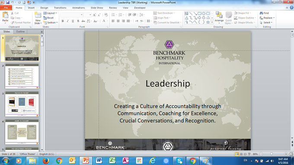294x165 pixels.
Task: Toggle Underline text formatting
Action: (73, 21)
